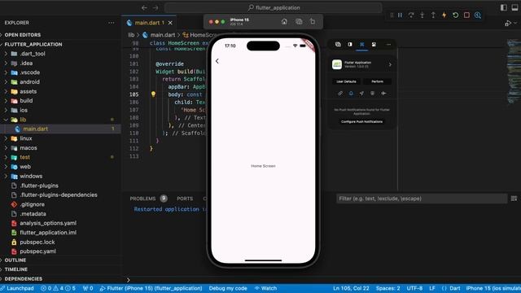
Task: Open the save tab in side panel
Action: 374,45
